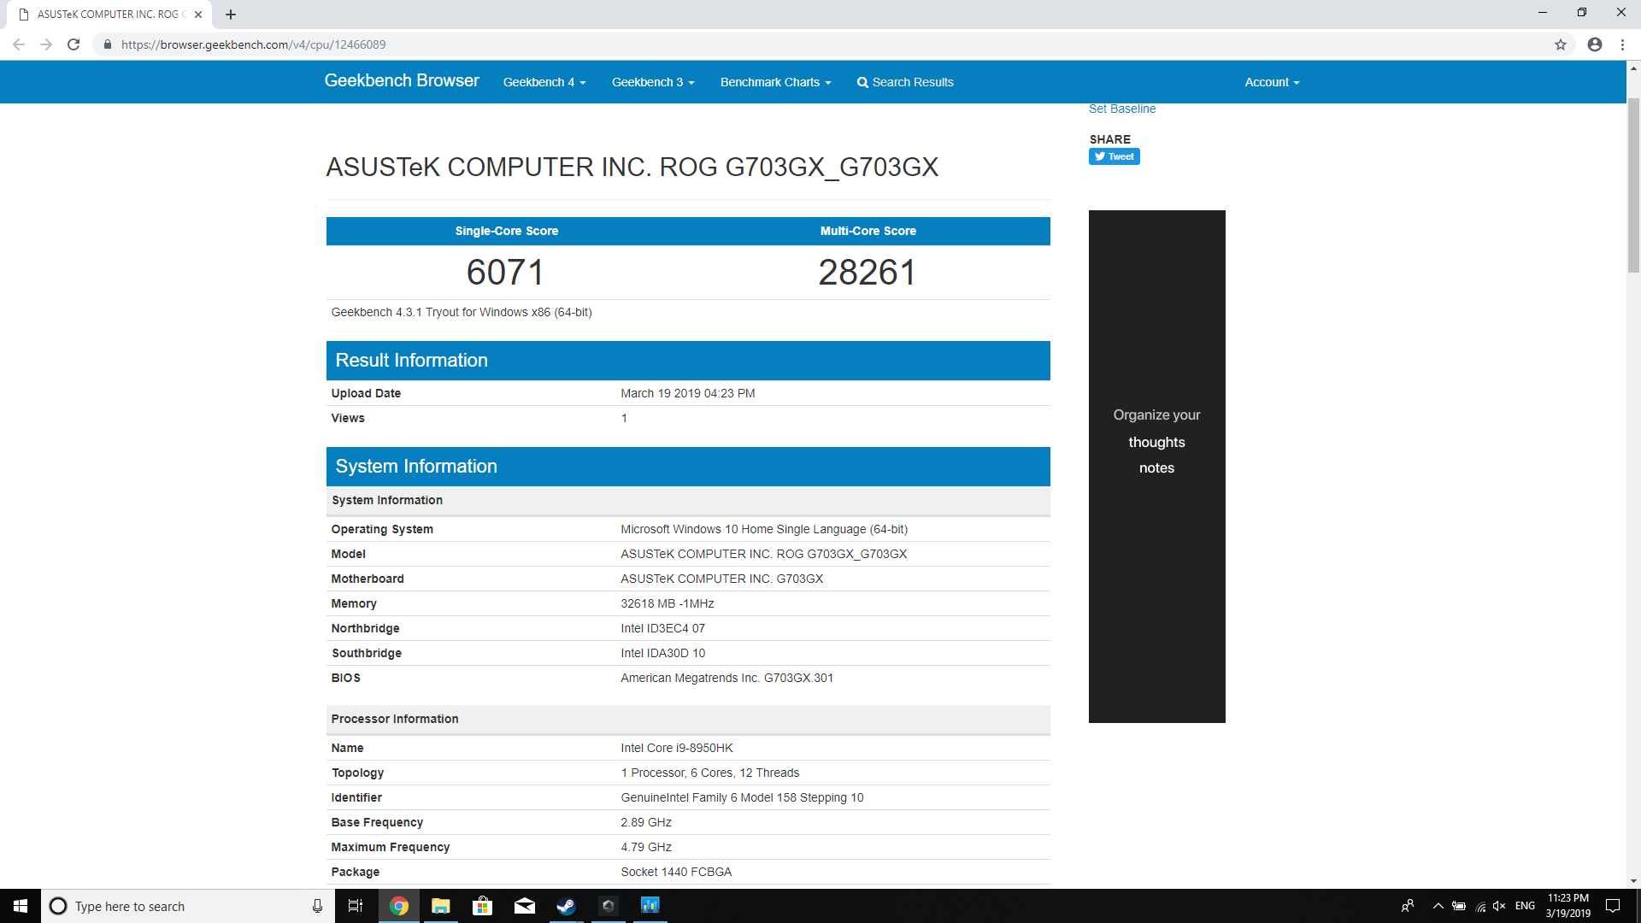Click the Identifier value GenuineIntel Family 6

click(742, 797)
